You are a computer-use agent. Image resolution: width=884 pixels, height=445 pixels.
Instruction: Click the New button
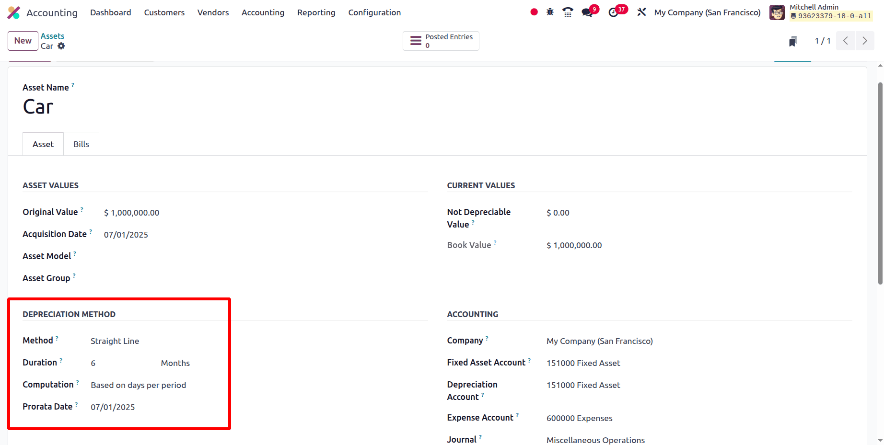pos(22,41)
